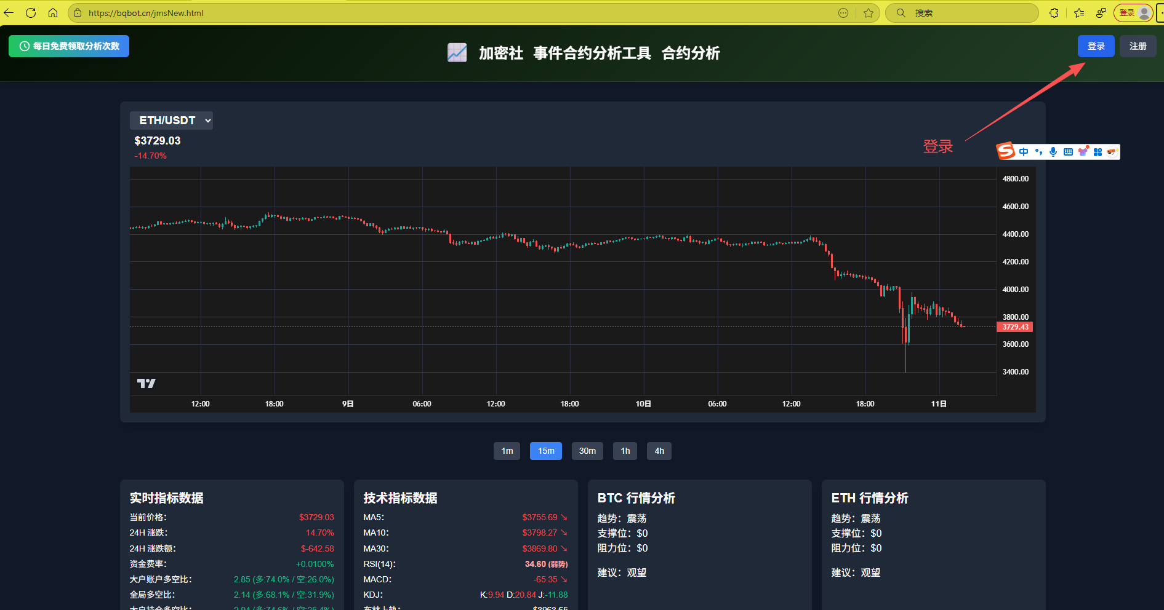Select the 4h timeframe tab

(659, 451)
